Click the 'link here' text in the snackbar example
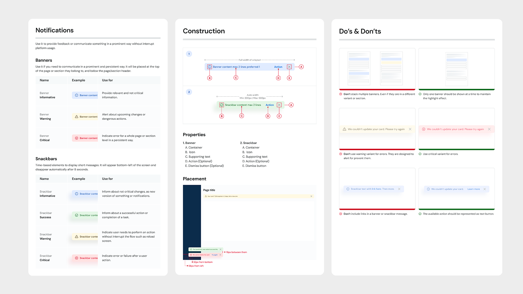This screenshot has width=523, height=294. coord(376,189)
